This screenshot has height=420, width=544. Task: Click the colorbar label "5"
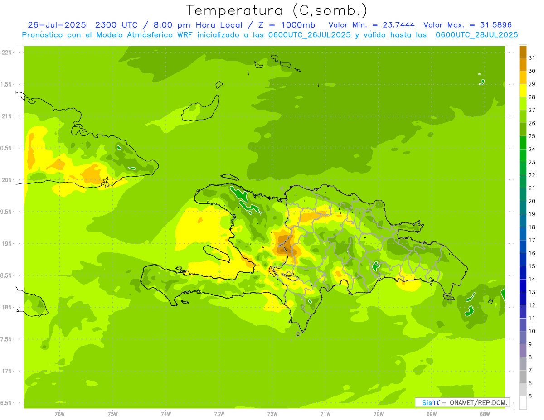coord(530,396)
